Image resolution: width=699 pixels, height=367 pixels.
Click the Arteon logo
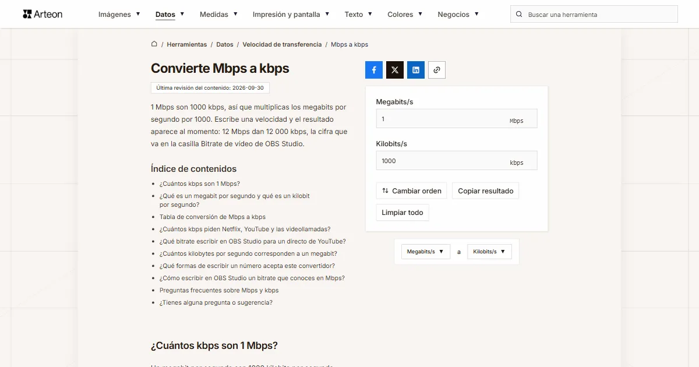click(x=43, y=14)
